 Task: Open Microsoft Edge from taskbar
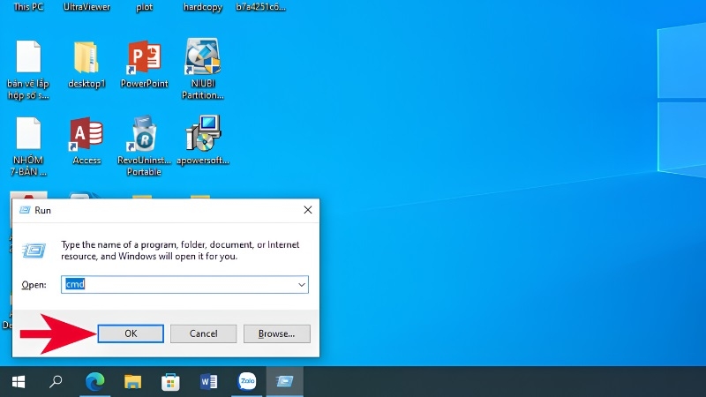click(x=95, y=382)
